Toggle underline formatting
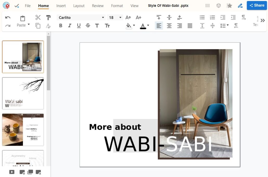Screen dimensions: 268x177 pos(79,26)
